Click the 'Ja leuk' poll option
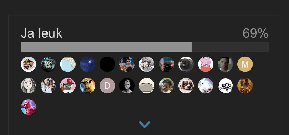This screenshot has width=289, height=135. 41,33
